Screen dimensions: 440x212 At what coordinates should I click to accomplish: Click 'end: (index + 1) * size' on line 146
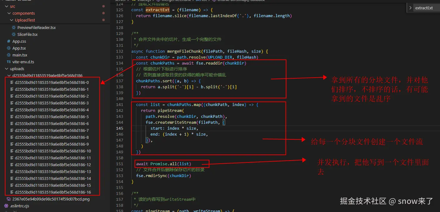(179, 134)
